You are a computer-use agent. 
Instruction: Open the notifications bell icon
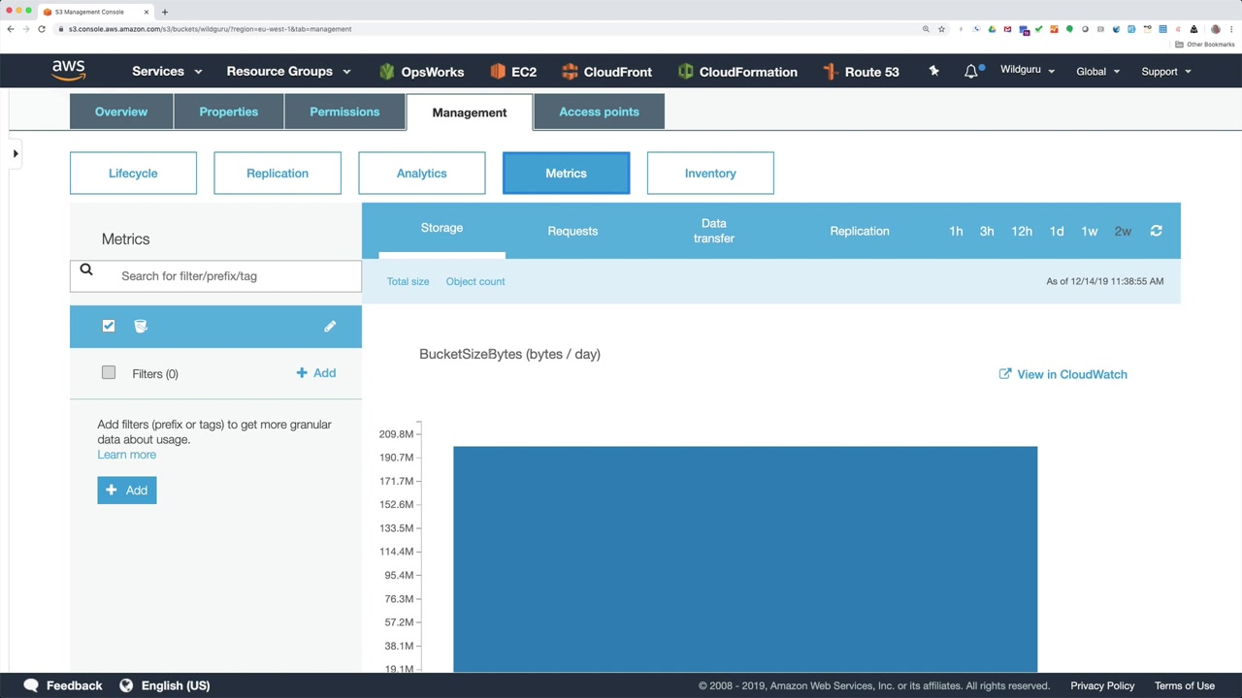click(x=971, y=71)
